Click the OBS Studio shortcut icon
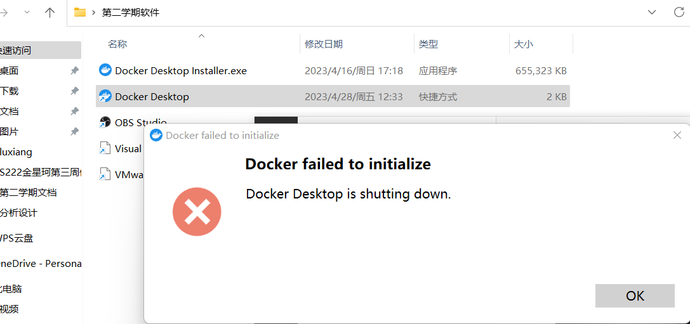This screenshot has height=324, width=690. 105,122
